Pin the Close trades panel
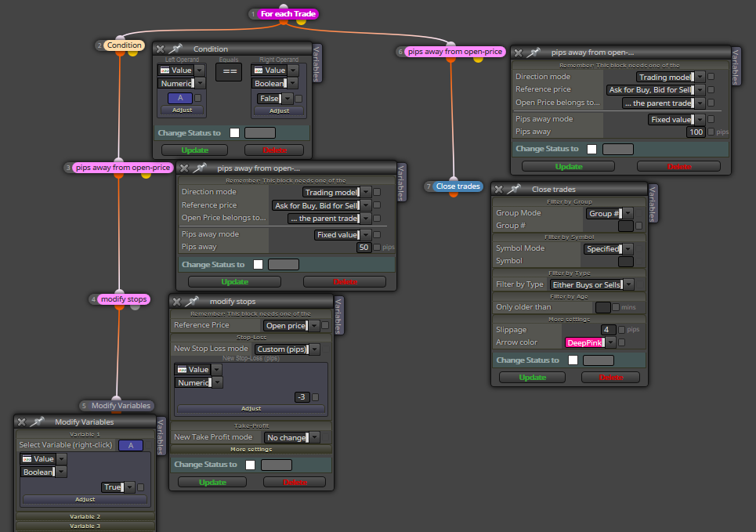756x532 pixels. pos(515,189)
